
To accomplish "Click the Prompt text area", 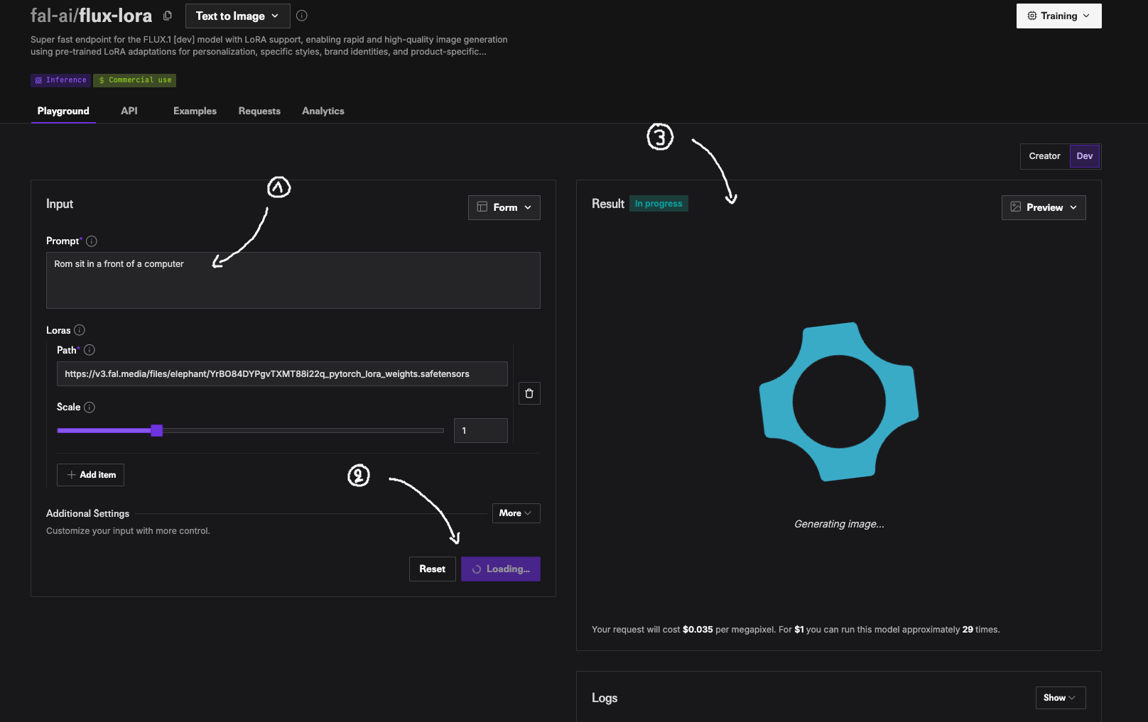I will pyautogui.click(x=293, y=280).
